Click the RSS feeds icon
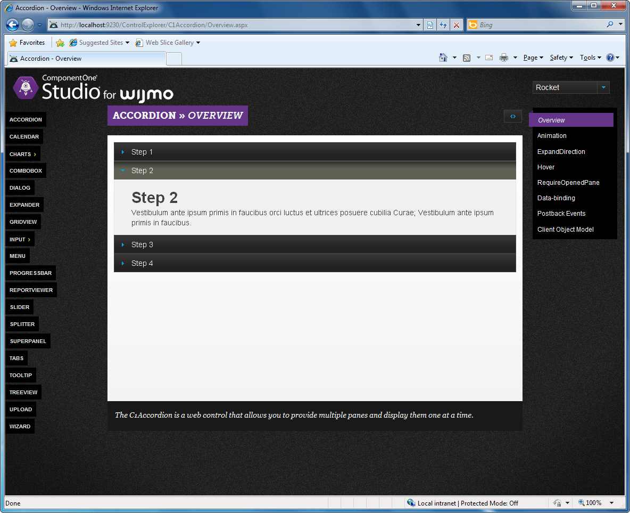Image resolution: width=630 pixels, height=513 pixels. (466, 57)
